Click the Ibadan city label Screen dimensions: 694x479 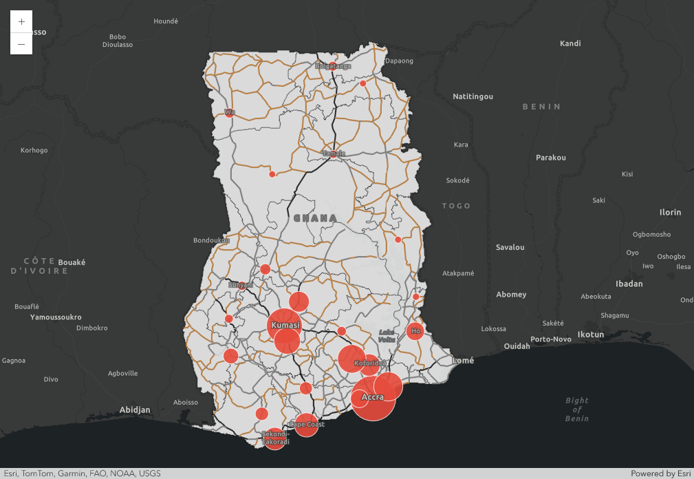coord(629,284)
